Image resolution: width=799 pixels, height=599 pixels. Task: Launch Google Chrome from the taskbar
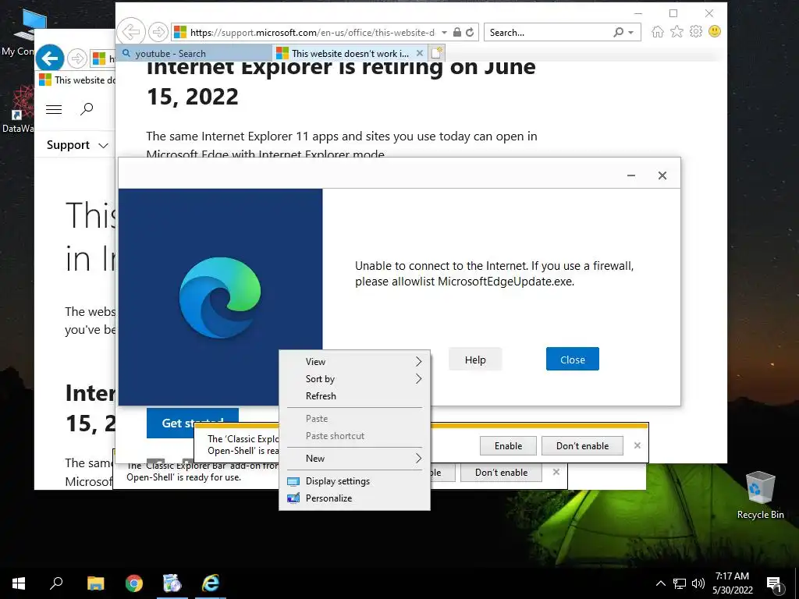pos(134,583)
